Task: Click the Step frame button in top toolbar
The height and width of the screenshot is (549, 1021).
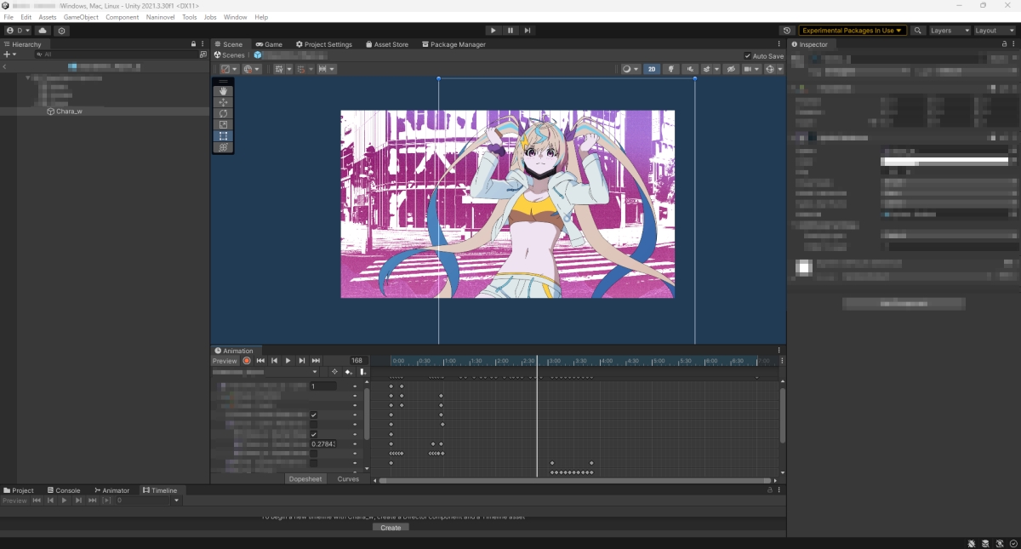Action: coord(528,31)
